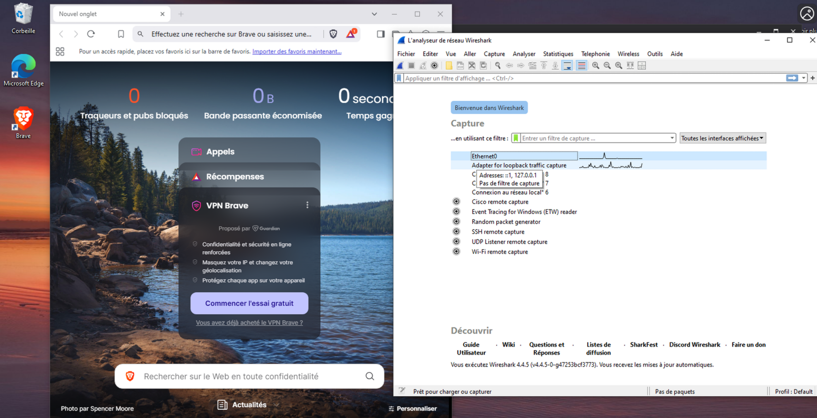Zoom in on Wireshark main window text
This screenshot has width=817, height=418.
(x=596, y=65)
